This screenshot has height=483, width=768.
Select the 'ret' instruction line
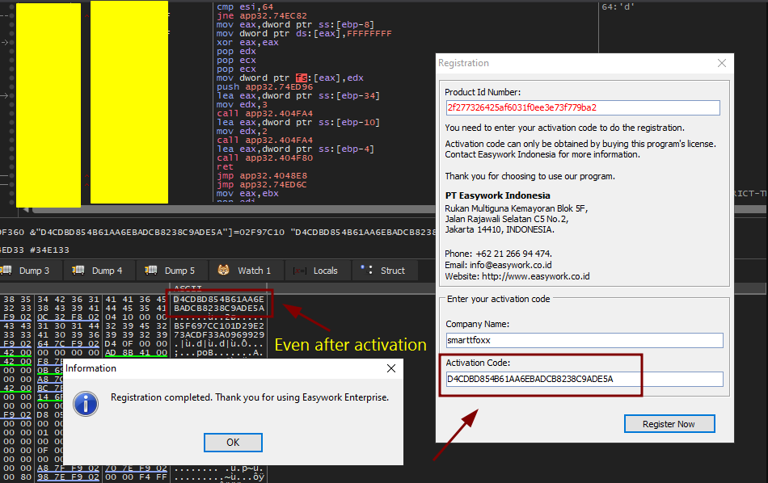(225, 167)
